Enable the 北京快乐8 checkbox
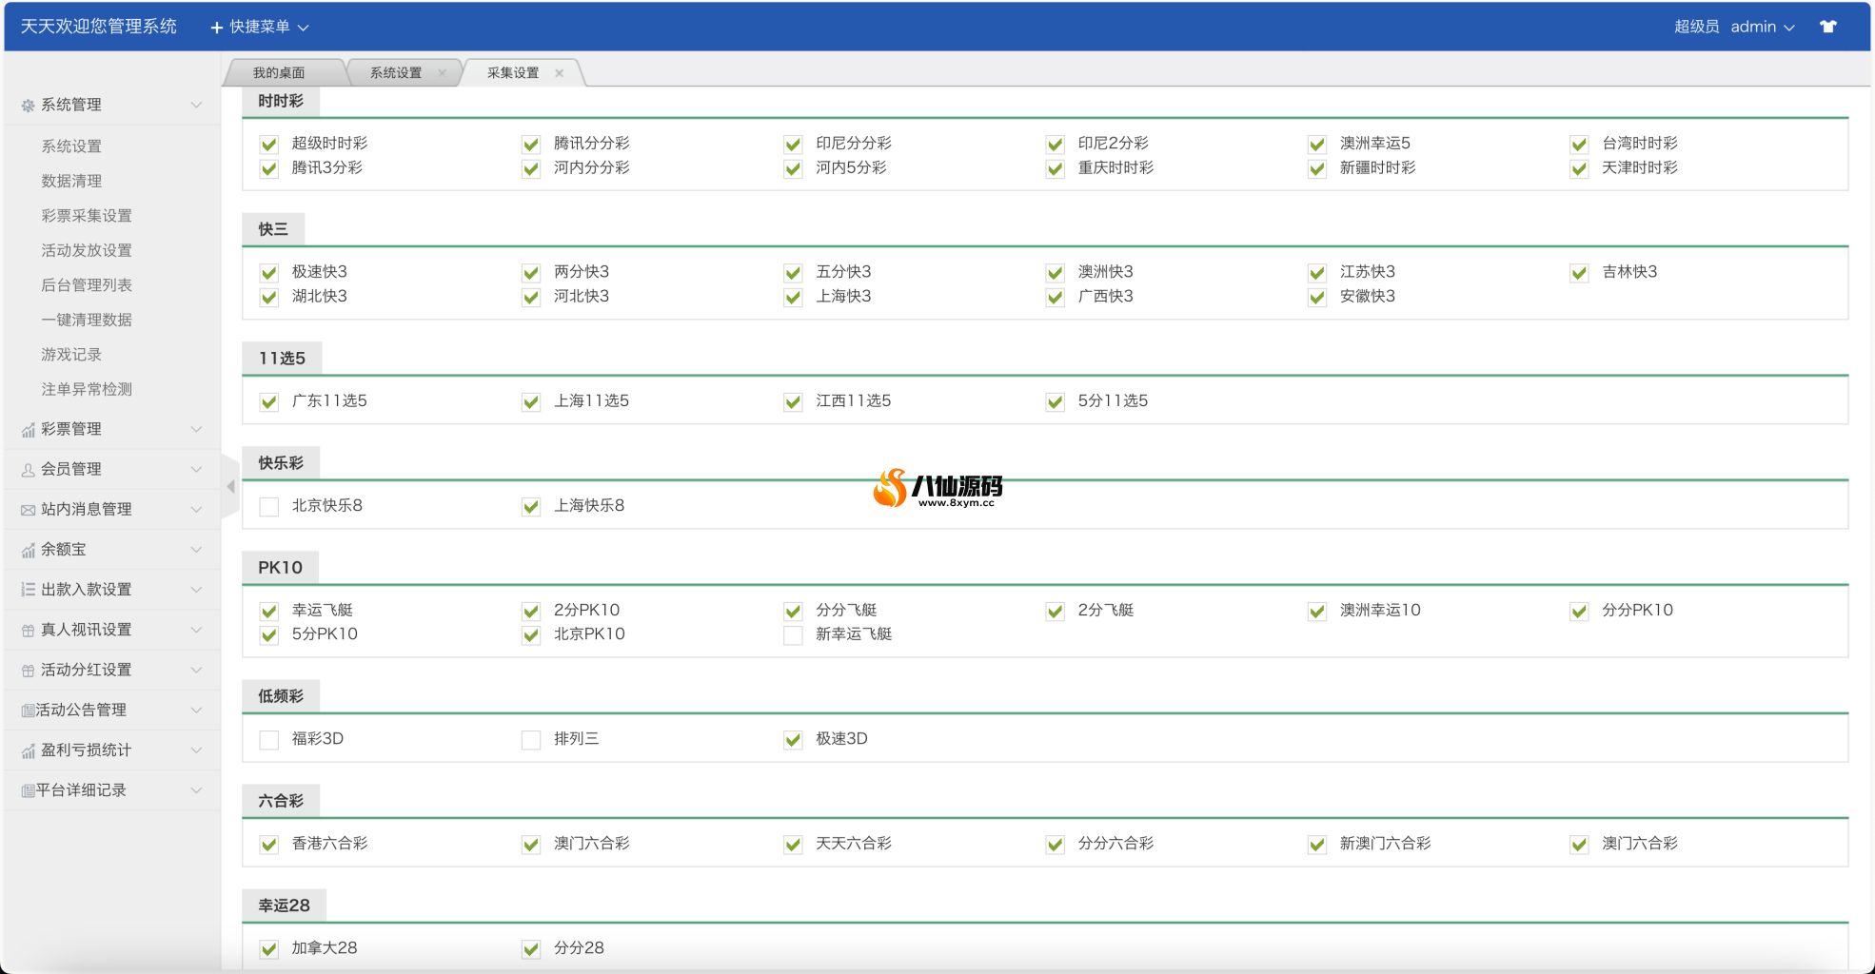 pos(269,506)
